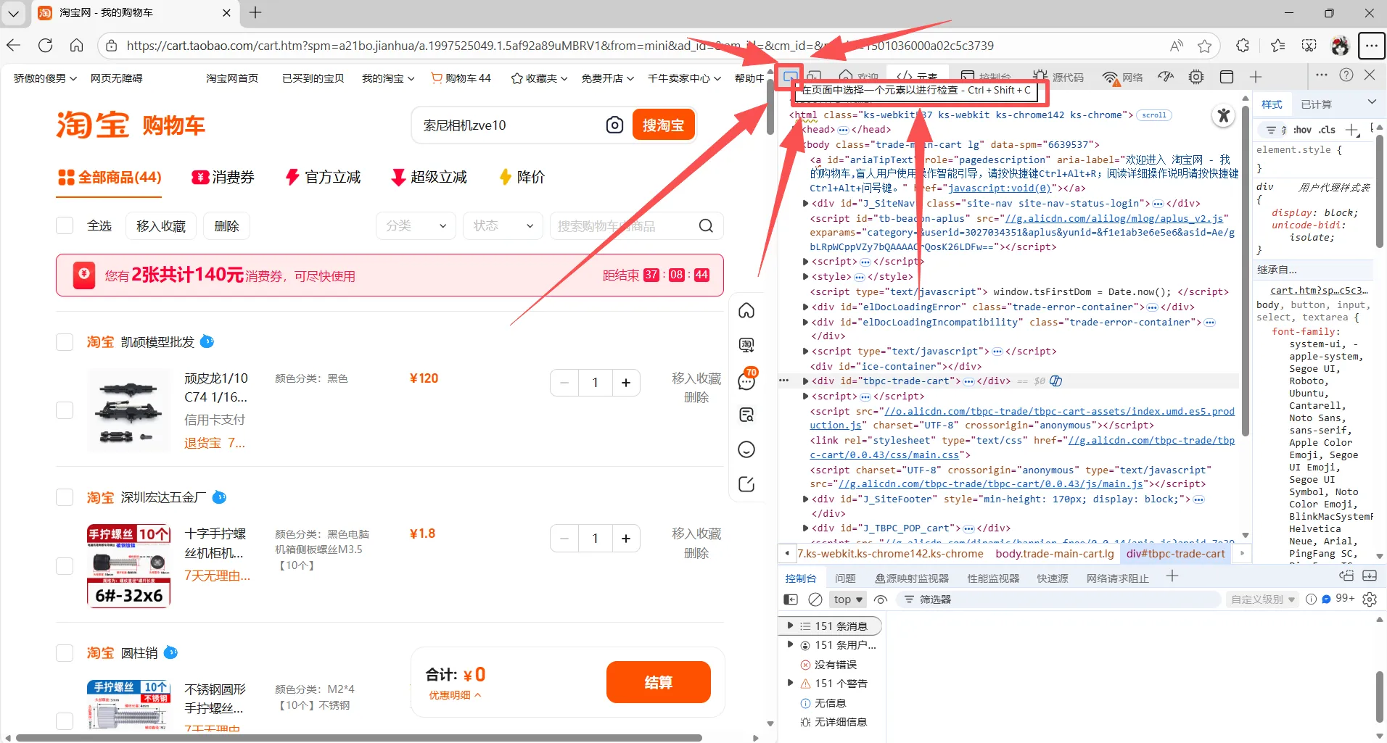Expand the div#J_SiteNav node in Elements tree
The image size is (1387, 743).
(807, 204)
